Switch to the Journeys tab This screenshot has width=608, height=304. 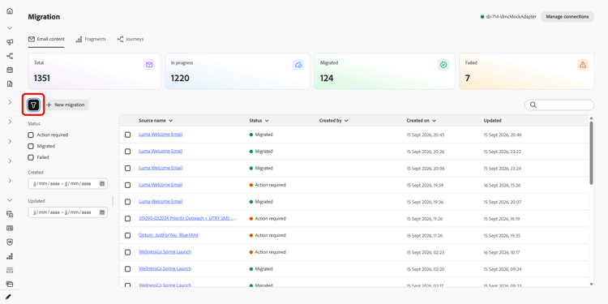pyautogui.click(x=131, y=39)
